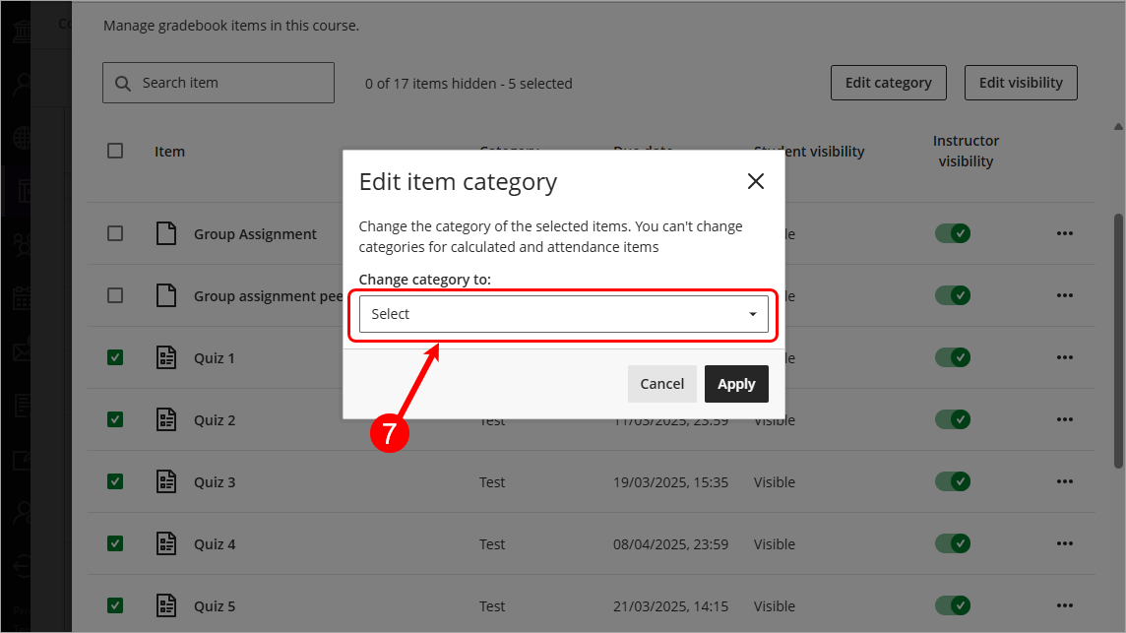Open the Quiz 3 item
1126x633 pixels.
click(x=214, y=482)
